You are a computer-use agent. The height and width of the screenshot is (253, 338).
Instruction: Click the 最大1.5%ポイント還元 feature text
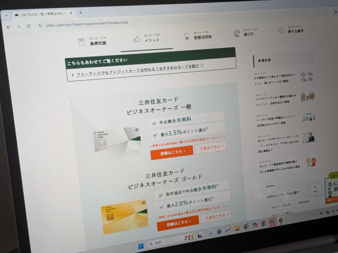(x=184, y=132)
